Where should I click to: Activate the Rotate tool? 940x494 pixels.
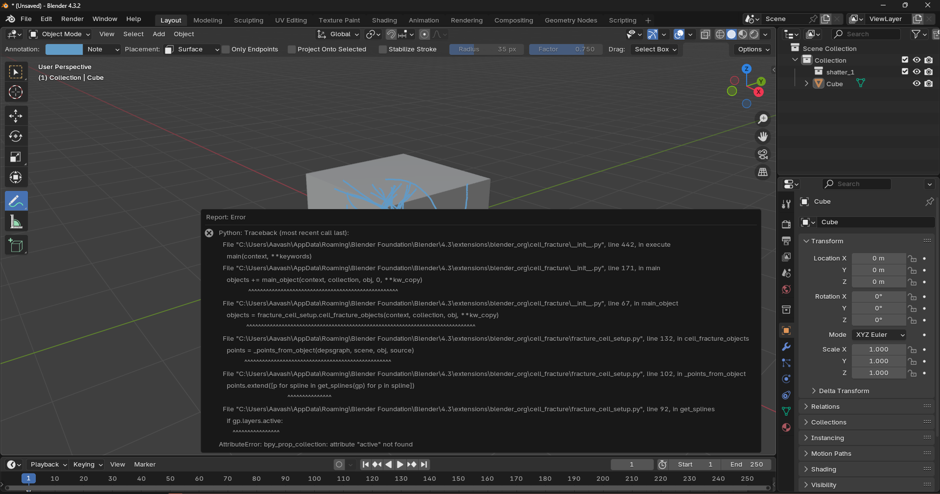click(x=16, y=136)
